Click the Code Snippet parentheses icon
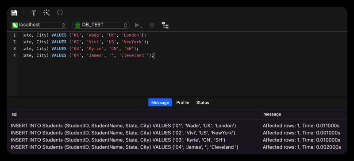This screenshot has height=161, width=354. tap(60, 13)
